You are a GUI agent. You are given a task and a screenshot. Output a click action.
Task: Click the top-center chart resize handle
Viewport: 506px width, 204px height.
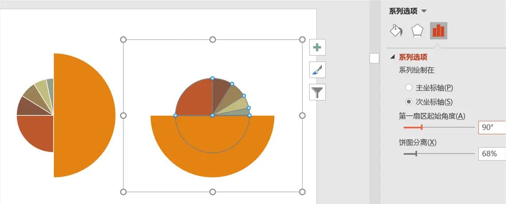click(x=212, y=40)
